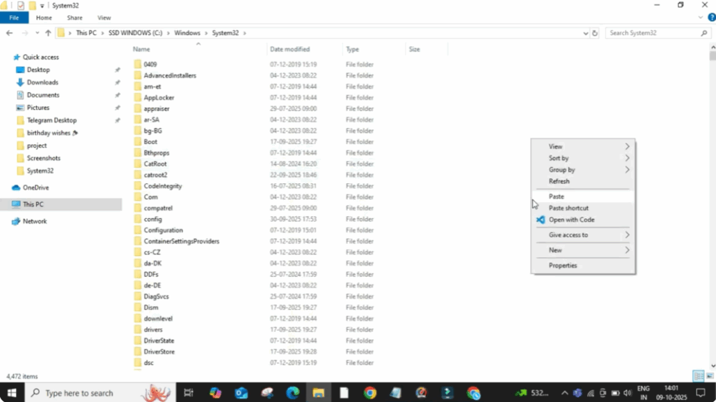Open Outlook from the taskbar
Image resolution: width=716 pixels, height=402 pixels.
[x=241, y=393]
